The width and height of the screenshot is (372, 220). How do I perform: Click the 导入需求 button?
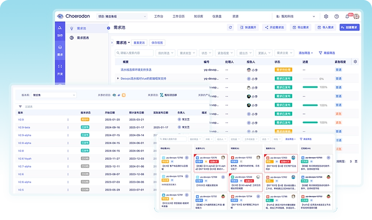click(326, 27)
